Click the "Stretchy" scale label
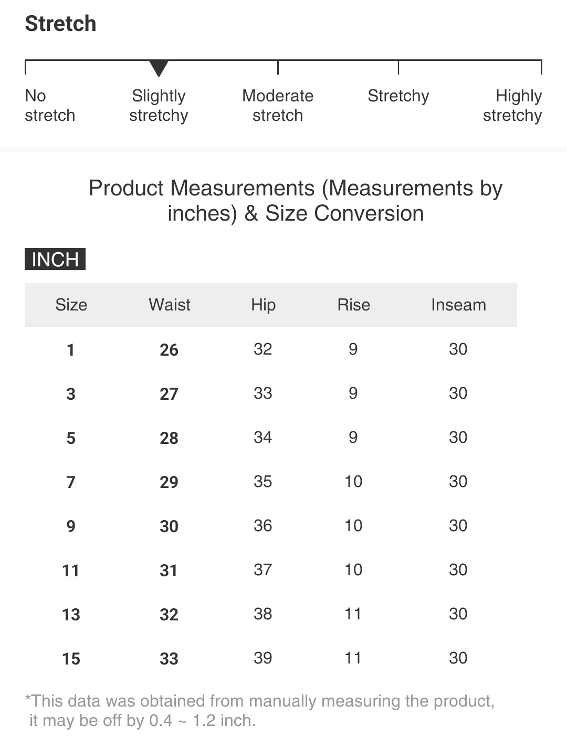Screen dimensions: 567x747 [398, 96]
